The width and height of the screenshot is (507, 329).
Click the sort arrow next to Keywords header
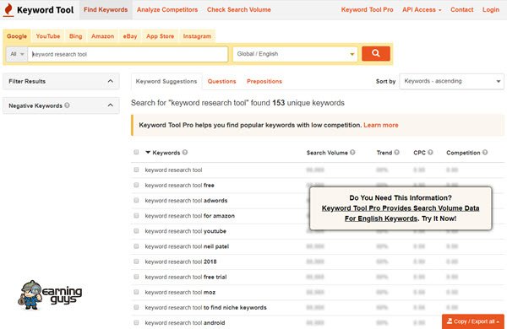[148, 153]
